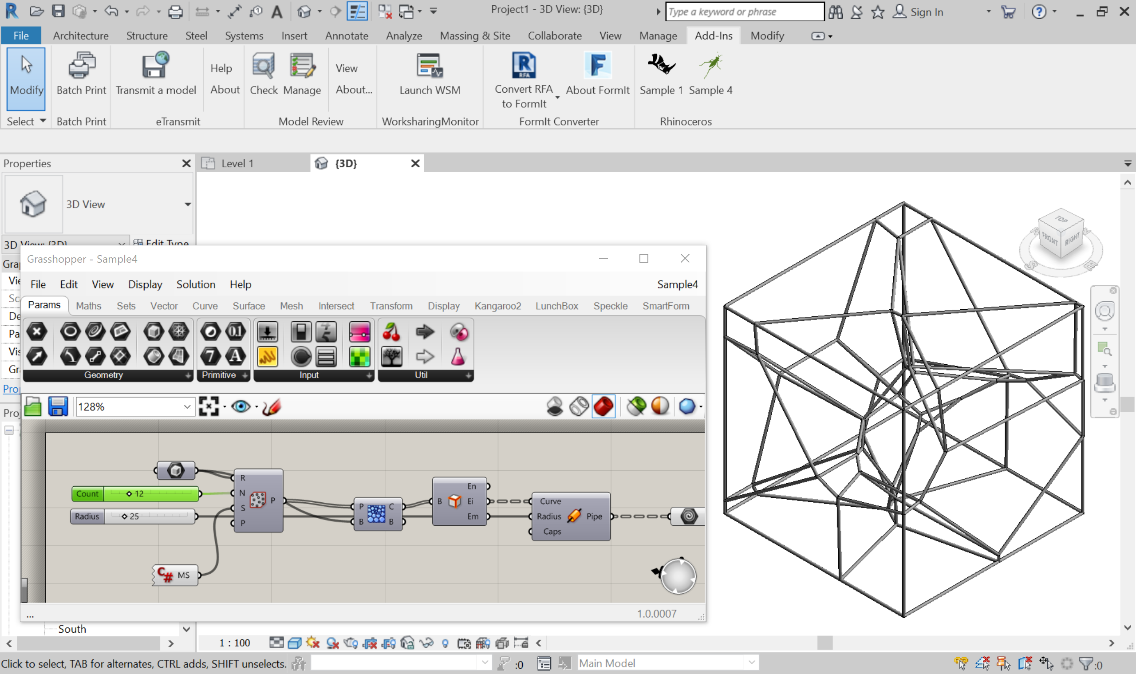The image size is (1136, 674).
Task: Click the keyword search input field
Action: coord(744,12)
